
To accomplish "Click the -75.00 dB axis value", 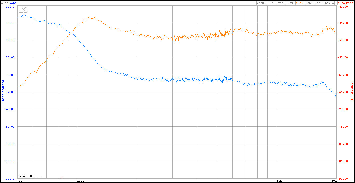I will (343, 127).
